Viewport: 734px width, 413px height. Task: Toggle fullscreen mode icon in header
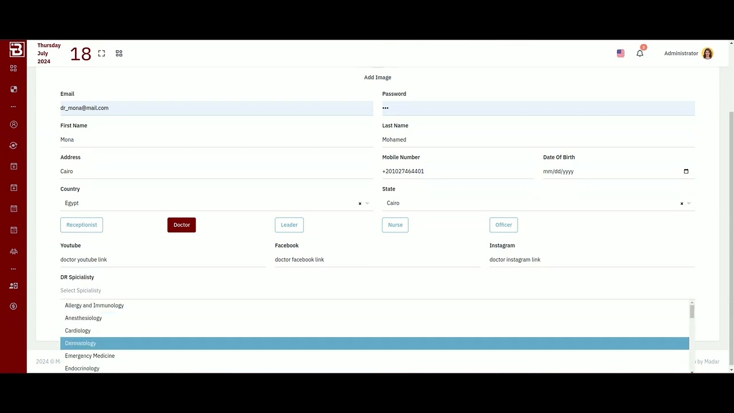pyautogui.click(x=101, y=53)
